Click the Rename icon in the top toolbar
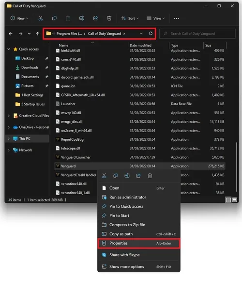This screenshot has height=281, width=242. (x=82, y=18)
